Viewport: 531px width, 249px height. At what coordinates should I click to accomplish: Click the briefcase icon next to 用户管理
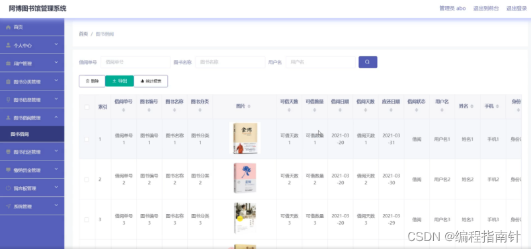(9, 63)
